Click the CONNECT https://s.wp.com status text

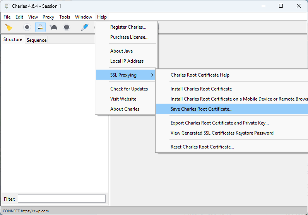click(x=26, y=211)
